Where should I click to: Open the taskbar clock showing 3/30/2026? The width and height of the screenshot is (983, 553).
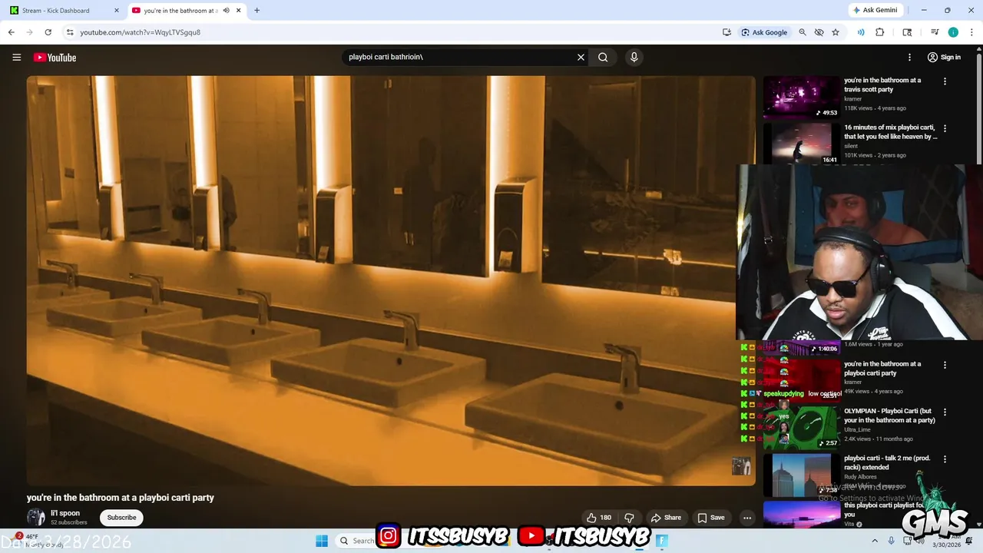click(x=948, y=541)
